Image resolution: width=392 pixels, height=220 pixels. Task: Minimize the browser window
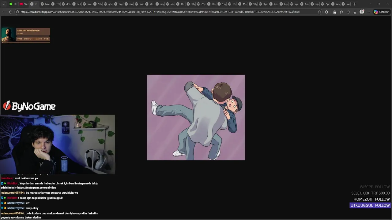coord(370,4)
